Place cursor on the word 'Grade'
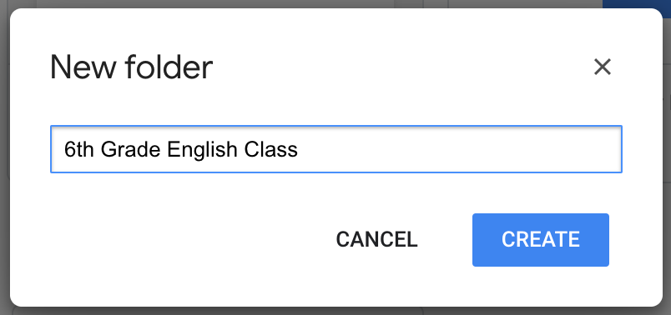Image resolution: width=671 pixels, height=315 pixels. pos(130,150)
